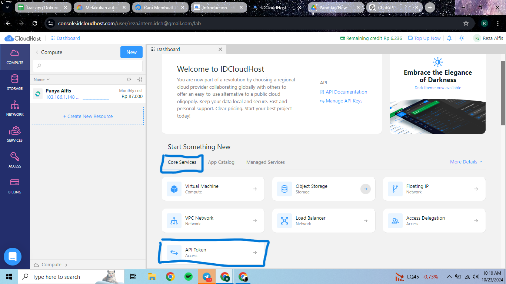The width and height of the screenshot is (506, 284).
Task: Expand the More Details dropdown
Action: [x=466, y=162]
